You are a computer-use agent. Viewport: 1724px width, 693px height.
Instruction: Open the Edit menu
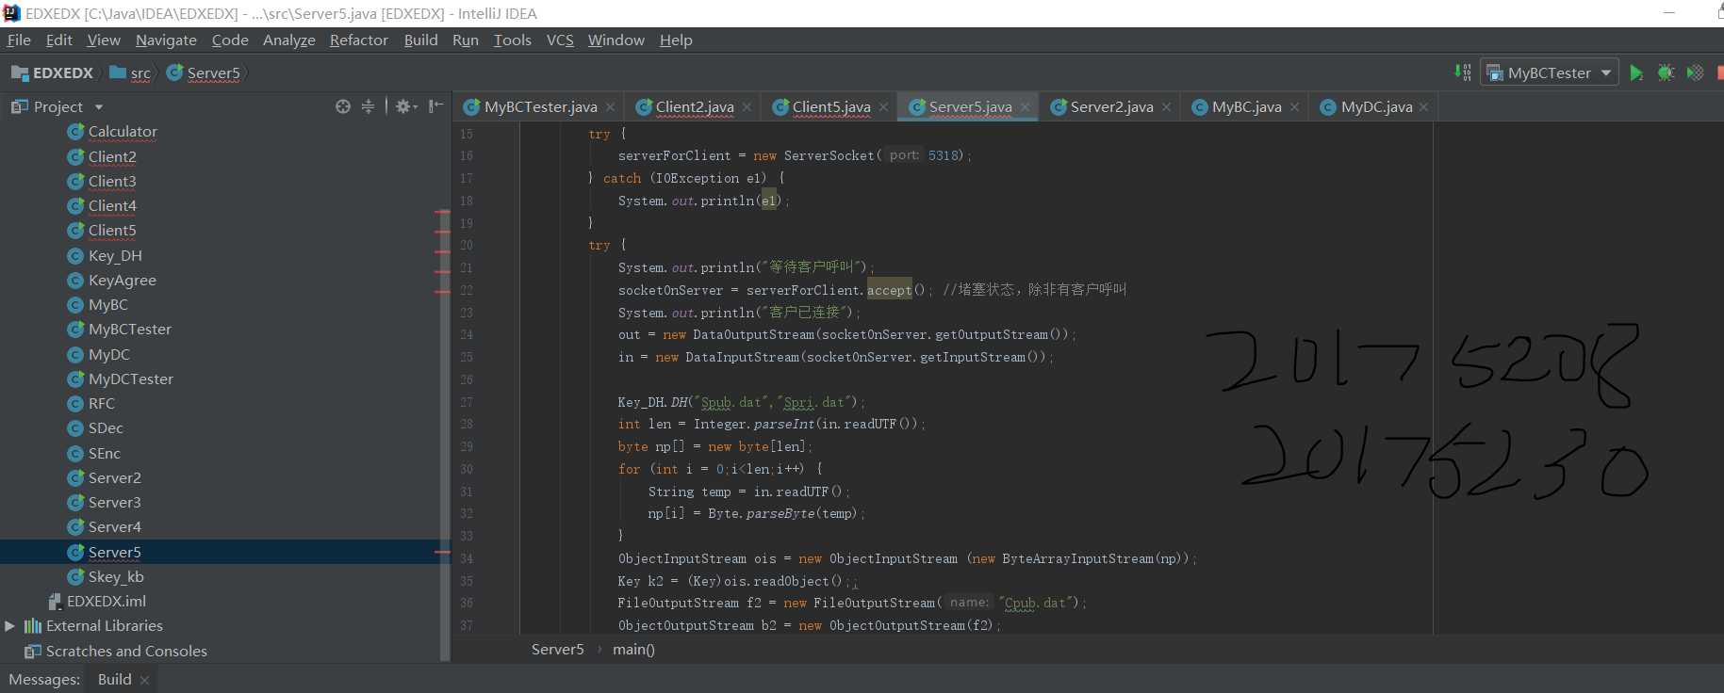tap(59, 40)
